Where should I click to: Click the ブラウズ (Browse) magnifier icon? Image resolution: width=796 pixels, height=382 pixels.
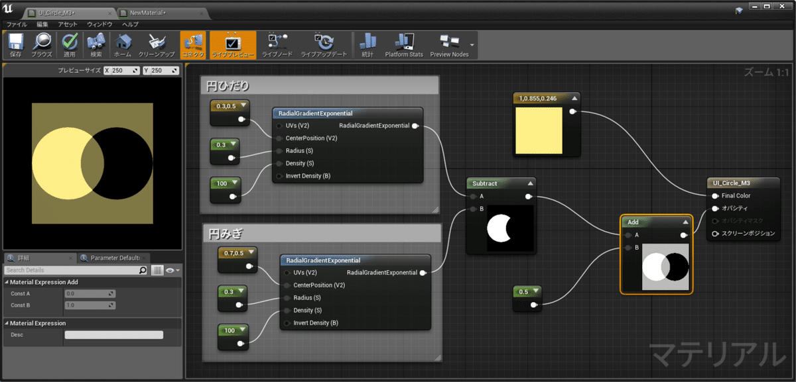(42, 42)
